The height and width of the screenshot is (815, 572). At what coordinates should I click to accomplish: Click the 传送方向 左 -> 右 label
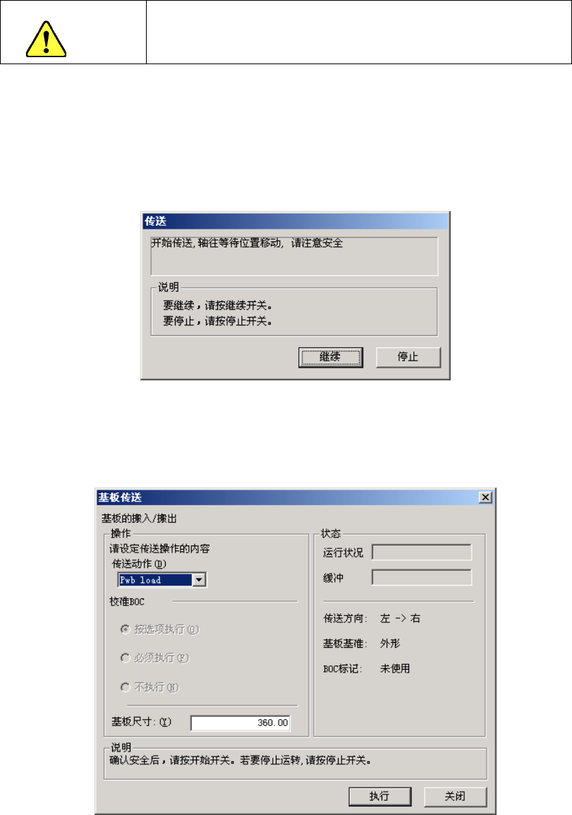pos(372,619)
